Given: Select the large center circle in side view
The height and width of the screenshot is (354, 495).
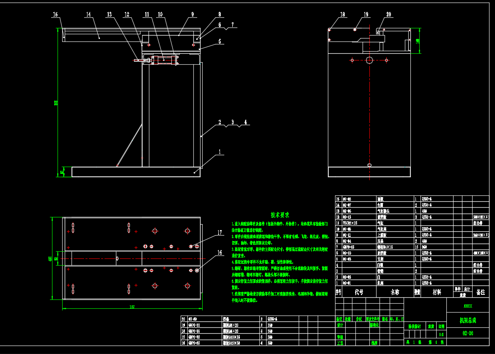Looking at the screenshot, I should click(369, 60).
